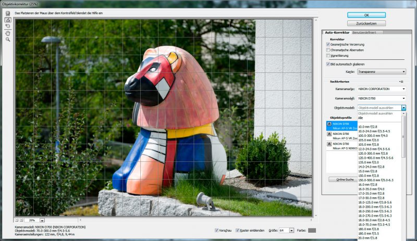Screen dimensions: 417x241
Task: Choose 120.0-400.0 mm f/4.5-5.6 lens
Action: (375, 158)
